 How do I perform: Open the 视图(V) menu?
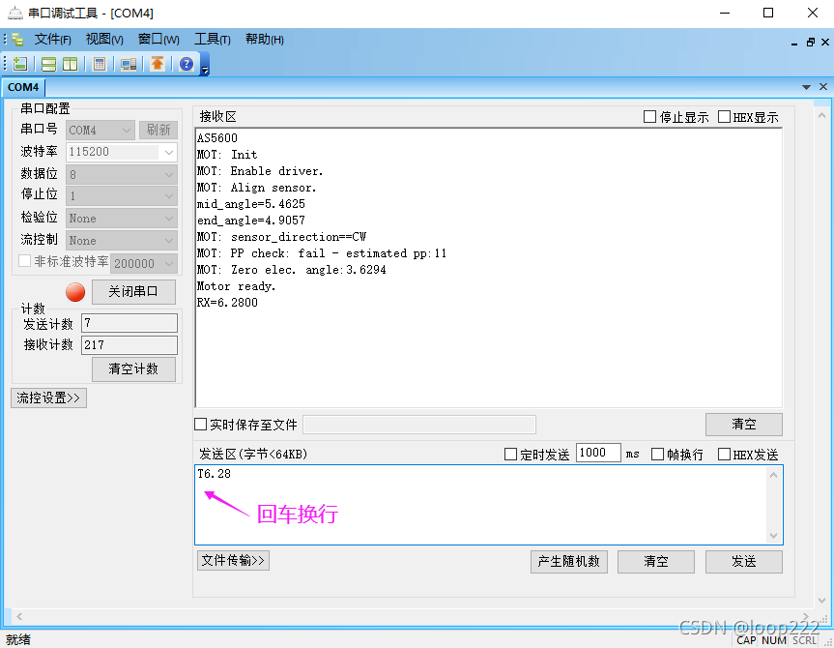(104, 40)
